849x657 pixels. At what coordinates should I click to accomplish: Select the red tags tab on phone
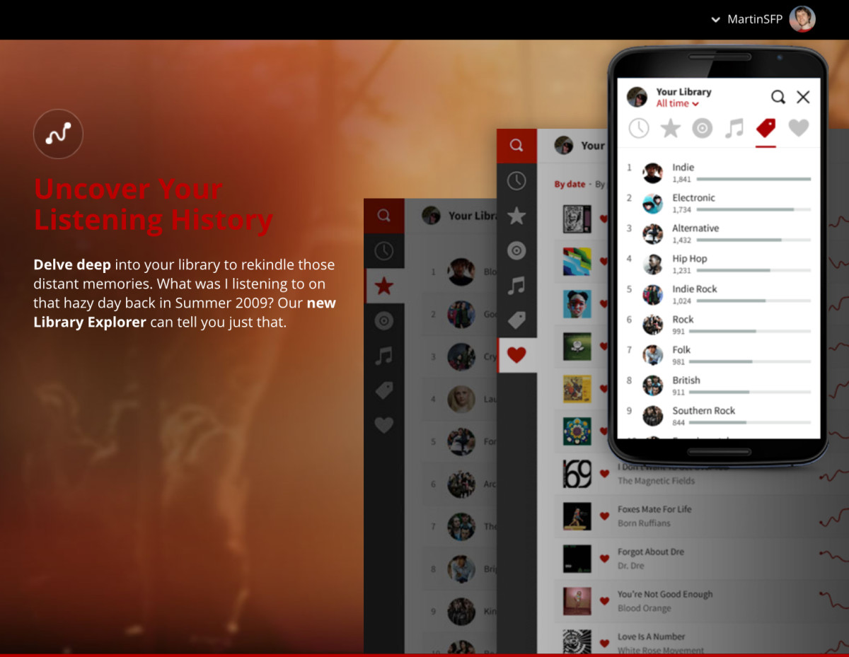click(x=766, y=128)
